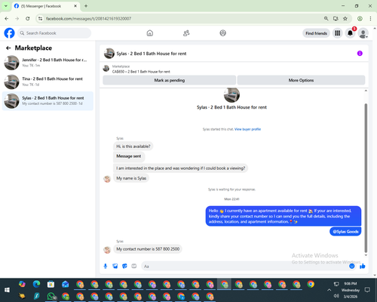Image resolution: width=377 pixels, height=302 pixels.
Task: Attach a file with photo icon
Action: 115,266
